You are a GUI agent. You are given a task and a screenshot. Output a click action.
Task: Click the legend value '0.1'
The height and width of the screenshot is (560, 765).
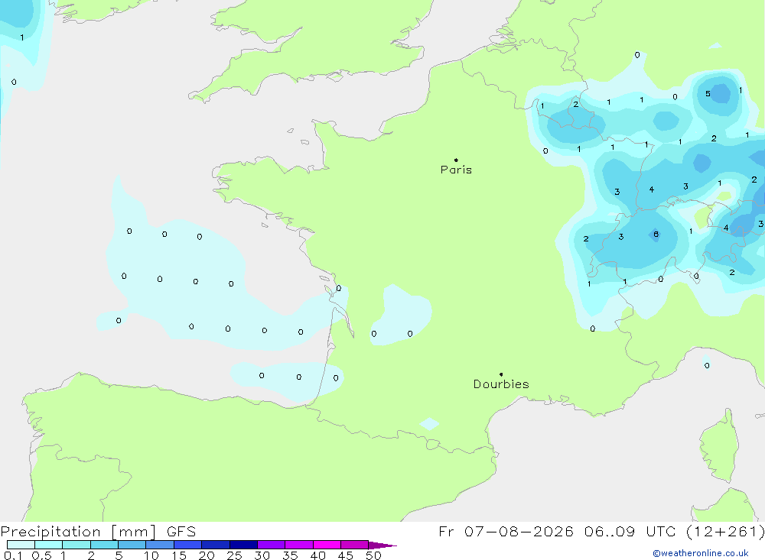click(x=13, y=555)
